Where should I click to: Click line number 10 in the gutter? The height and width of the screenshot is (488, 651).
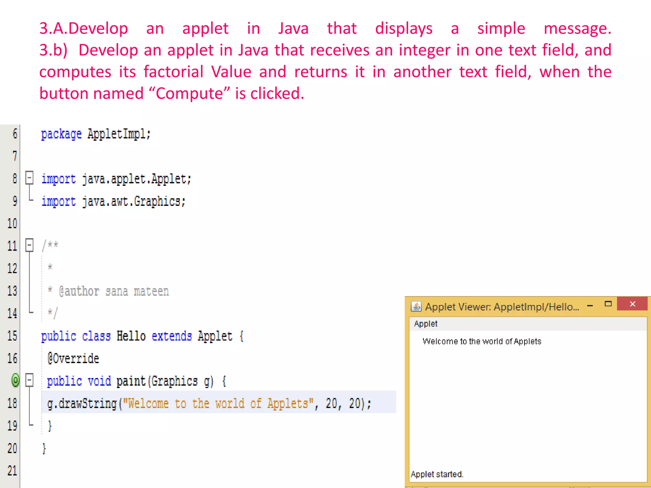[x=12, y=224]
